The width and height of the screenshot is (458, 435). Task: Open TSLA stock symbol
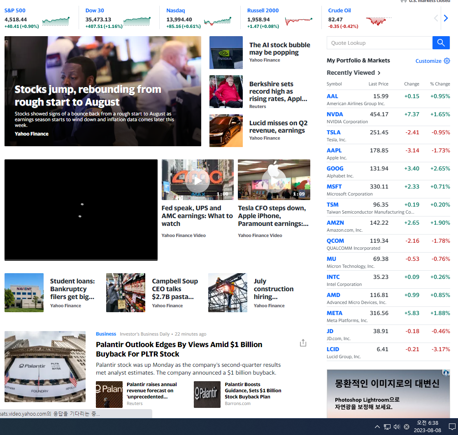pos(334,132)
